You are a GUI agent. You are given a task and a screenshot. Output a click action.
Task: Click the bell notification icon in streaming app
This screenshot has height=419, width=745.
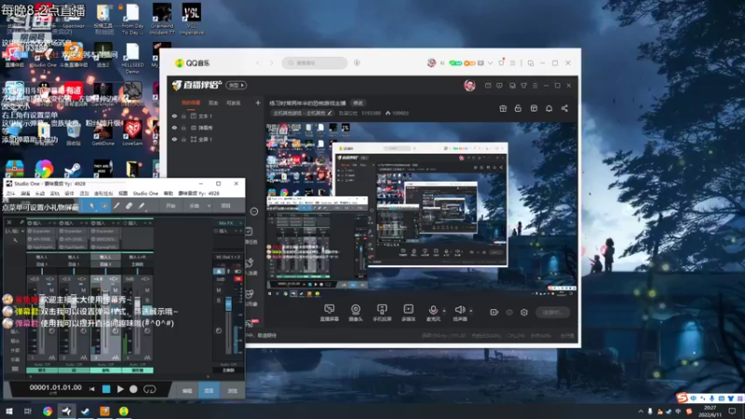(x=549, y=108)
